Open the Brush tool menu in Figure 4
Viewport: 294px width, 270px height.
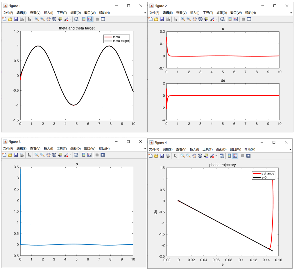click(216, 156)
